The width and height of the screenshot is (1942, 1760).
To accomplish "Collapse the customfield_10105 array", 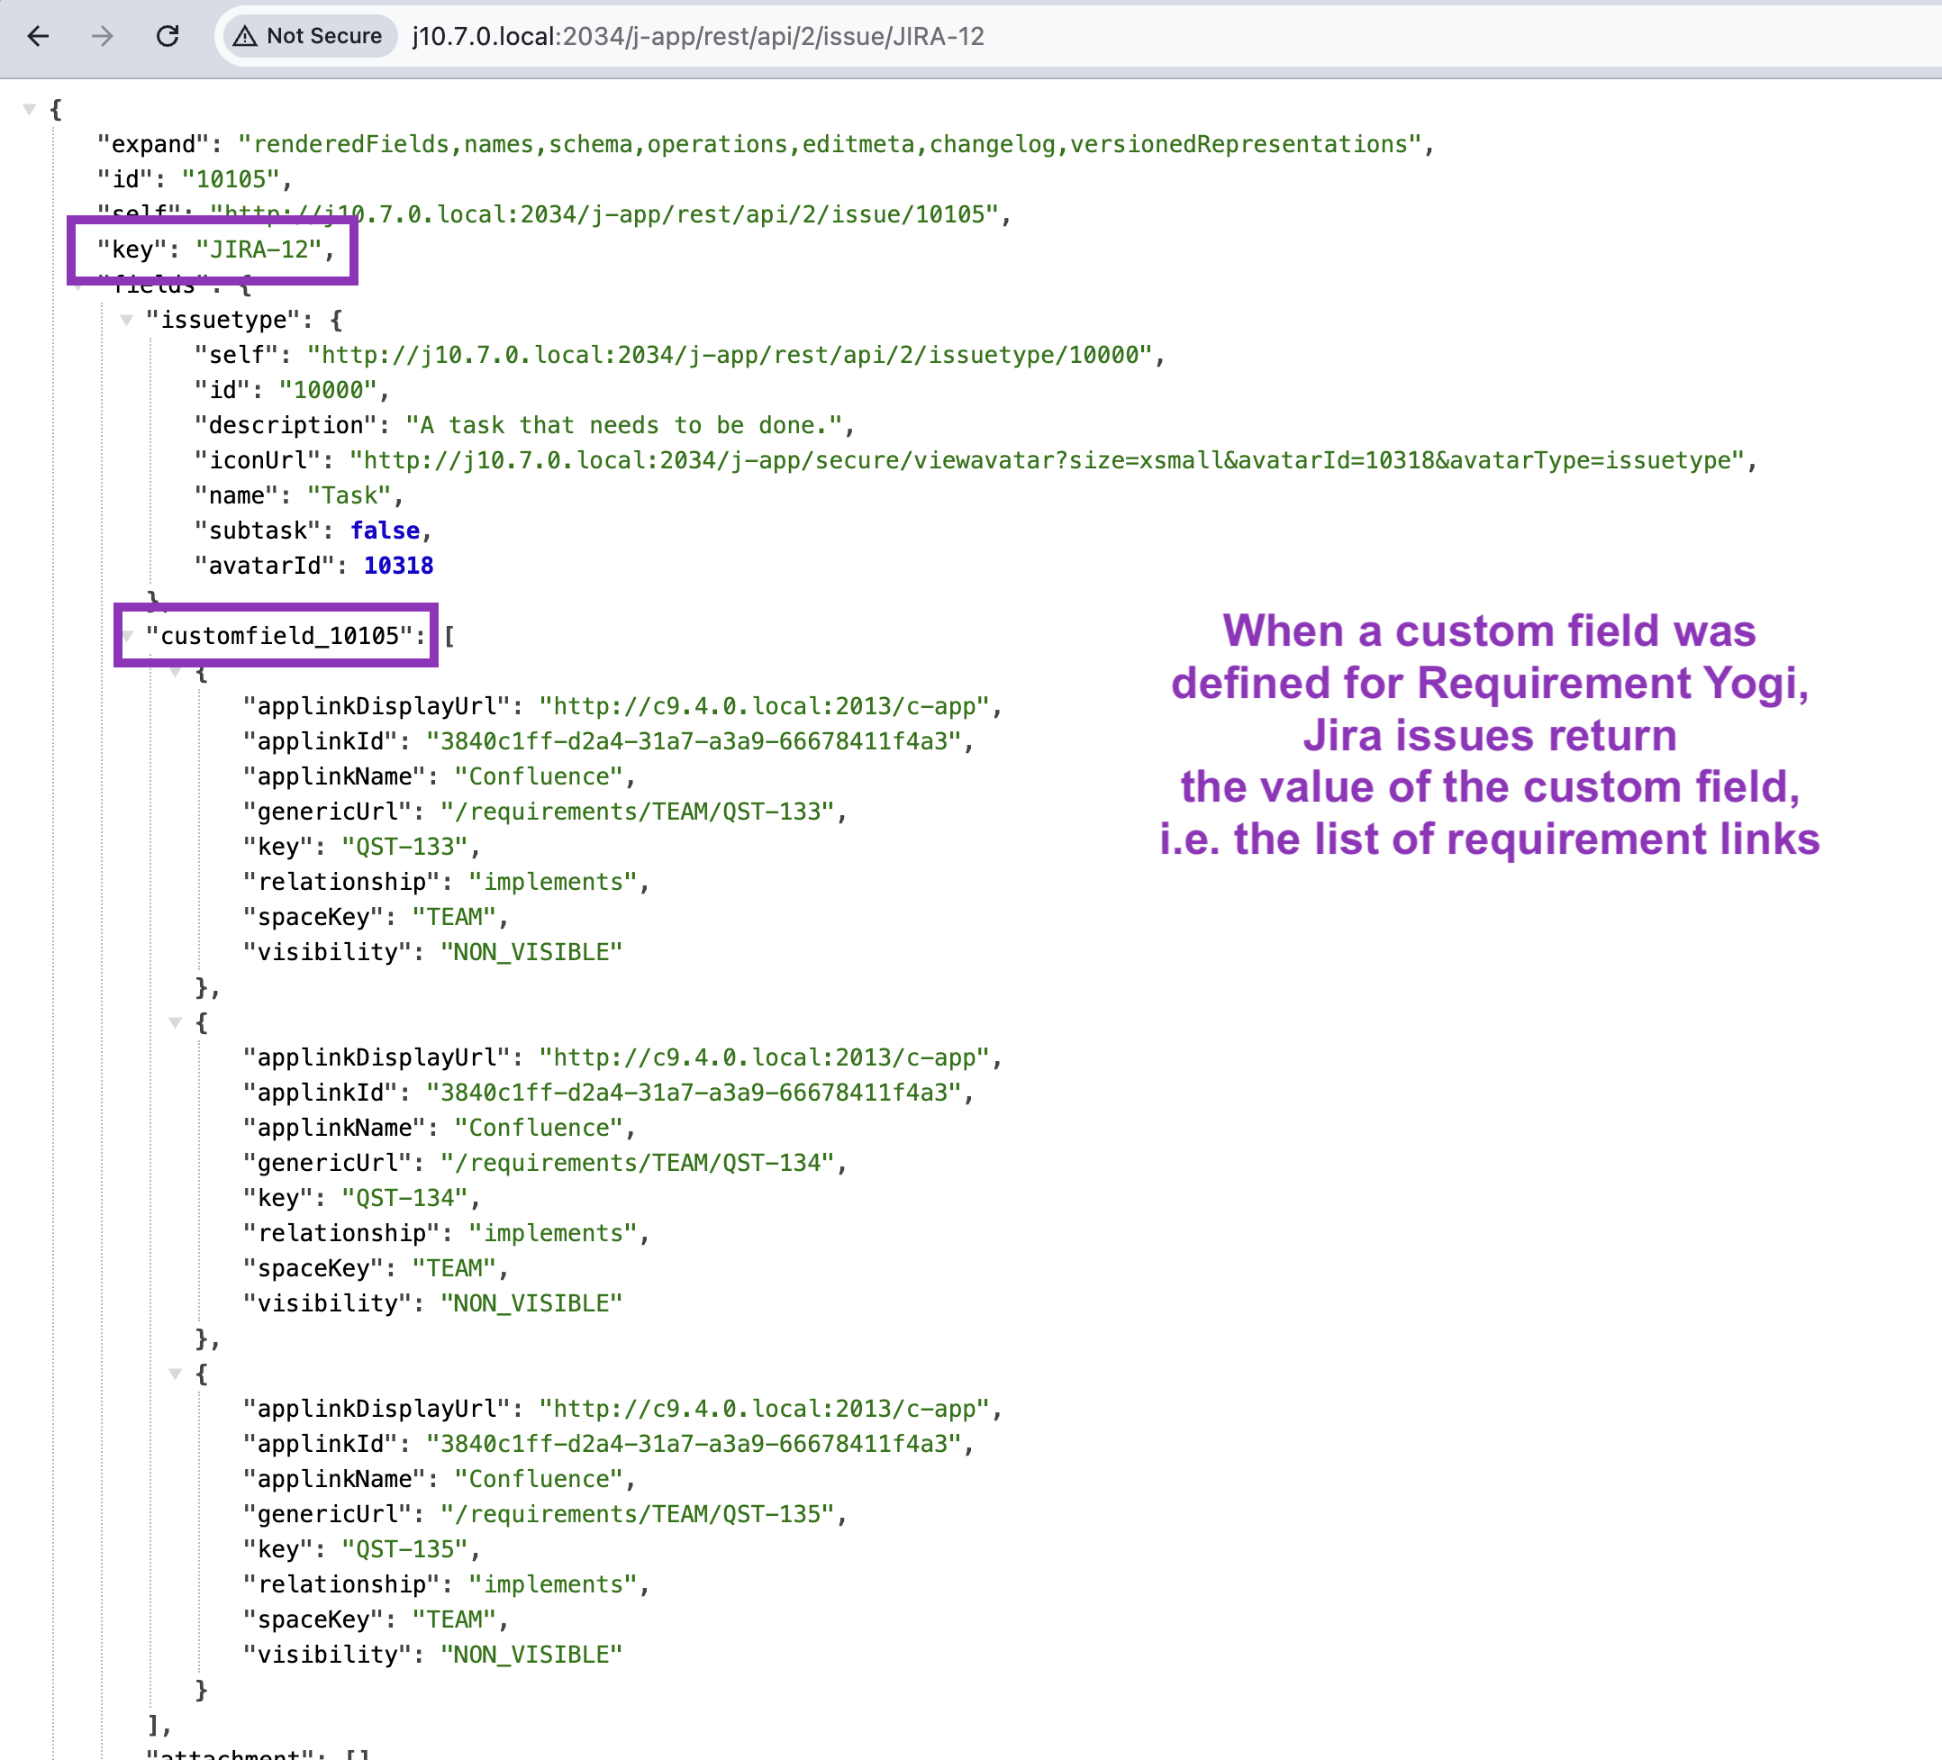I will click(128, 637).
